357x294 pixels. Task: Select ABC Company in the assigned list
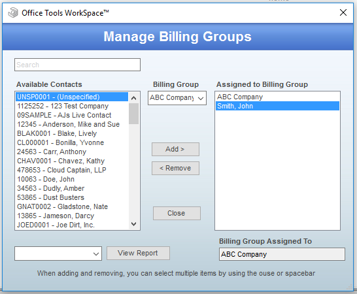click(277, 97)
